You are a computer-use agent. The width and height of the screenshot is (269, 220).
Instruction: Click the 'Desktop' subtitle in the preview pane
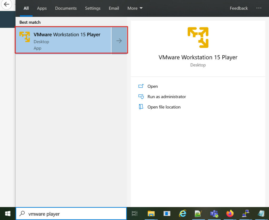[198, 65]
